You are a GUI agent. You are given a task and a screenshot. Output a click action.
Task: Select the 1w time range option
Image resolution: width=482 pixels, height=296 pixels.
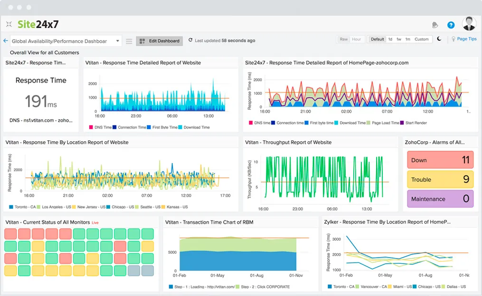(399, 39)
